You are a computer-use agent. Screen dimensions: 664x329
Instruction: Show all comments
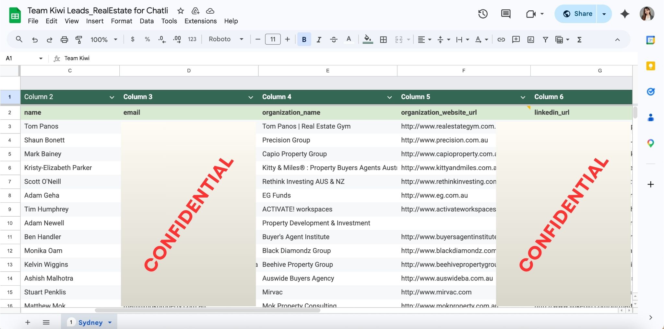point(506,14)
